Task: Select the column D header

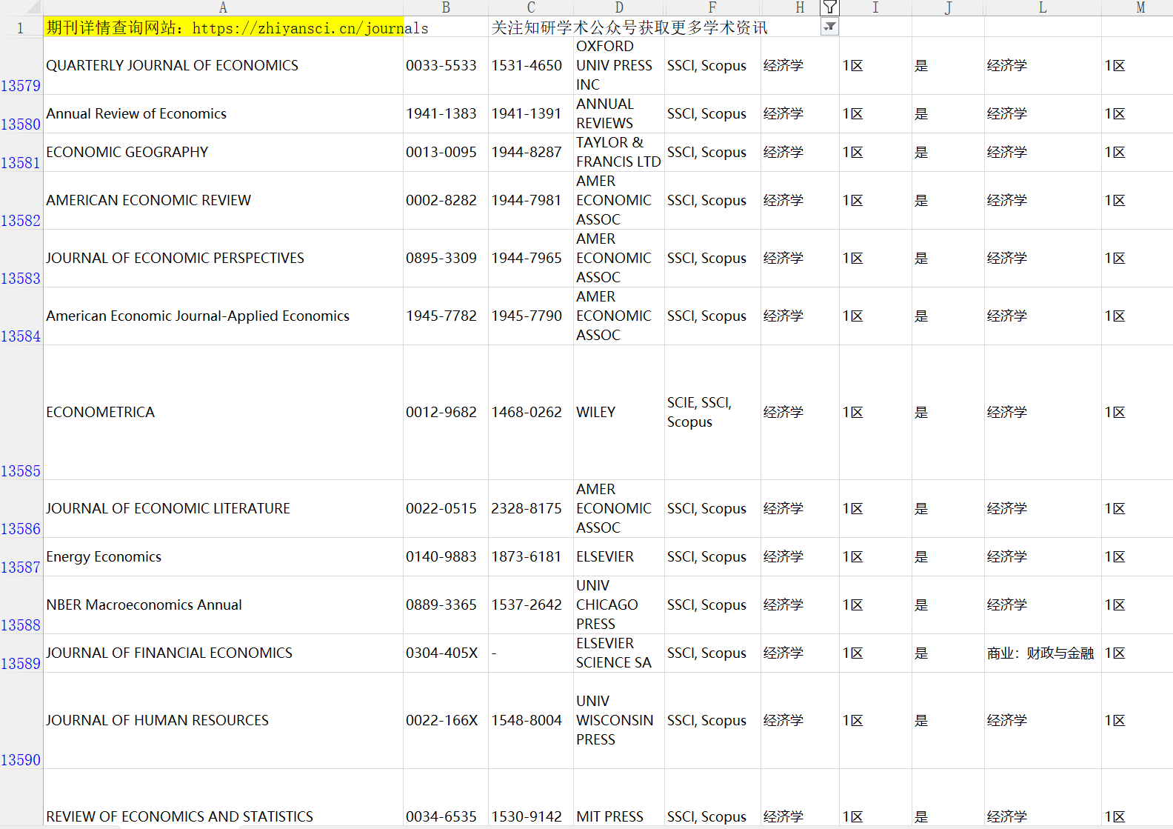Action: click(x=619, y=7)
